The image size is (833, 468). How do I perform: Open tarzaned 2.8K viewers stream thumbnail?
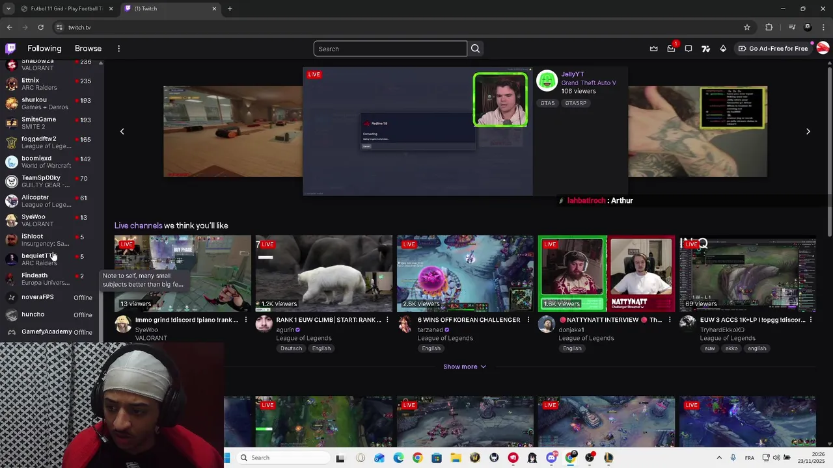click(x=465, y=274)
